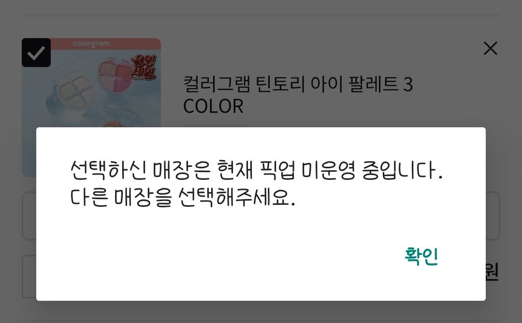This screenshot has width=522, height=323.
Task: Remove the item using the X icon
Action: (x=491, y=49)
